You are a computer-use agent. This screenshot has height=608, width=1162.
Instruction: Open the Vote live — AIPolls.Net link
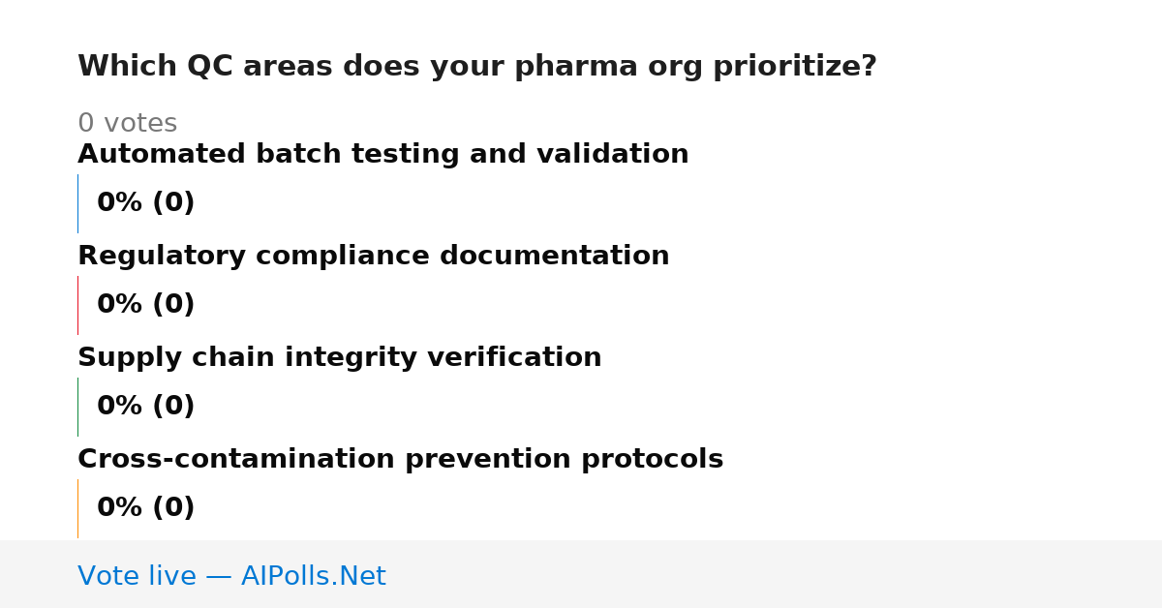point(231,576)
